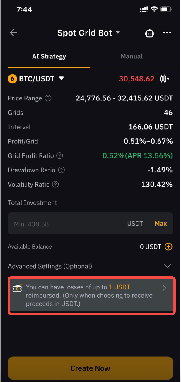Tap the Volatility Ratio info icon
This screenshot has width=181, height=382.
(55, 185)
